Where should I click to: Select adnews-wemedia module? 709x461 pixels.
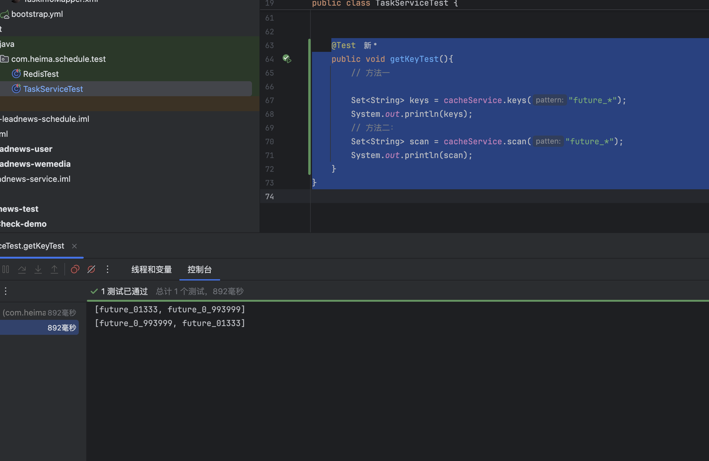click(x=35, y=164)
